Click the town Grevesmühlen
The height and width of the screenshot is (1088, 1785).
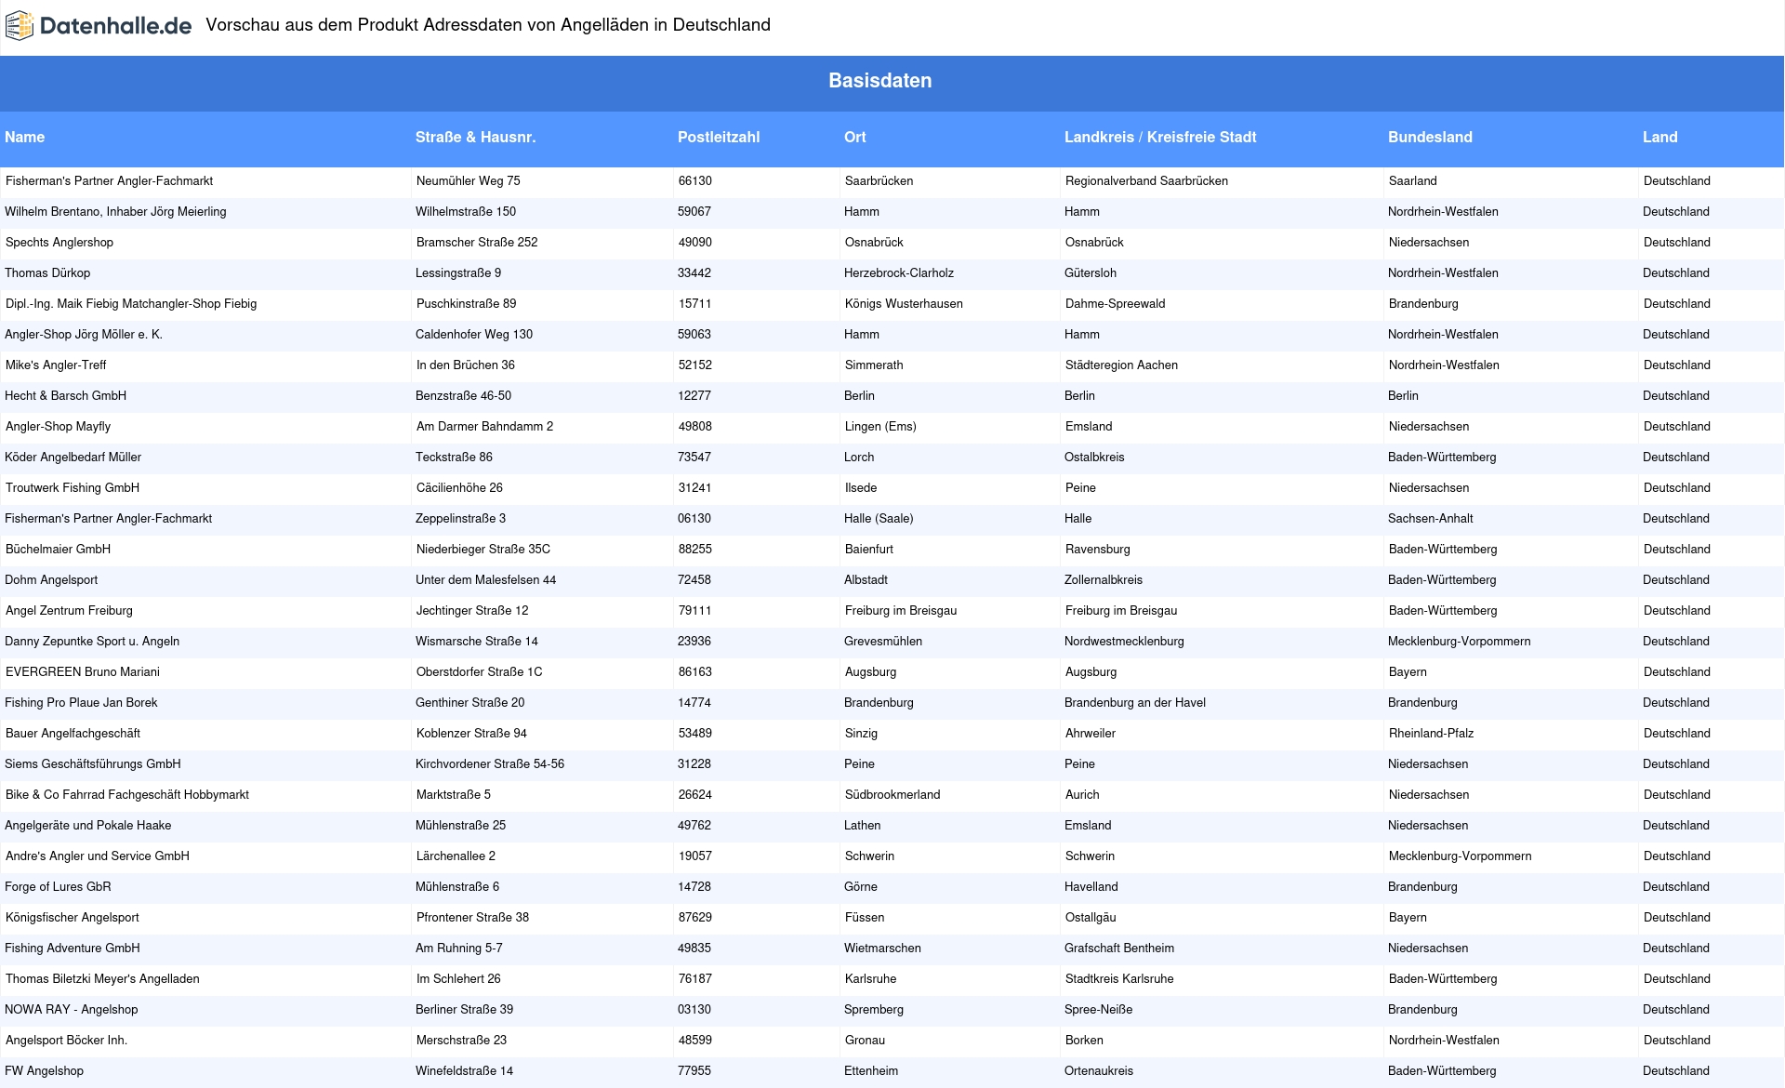[883, 642]
